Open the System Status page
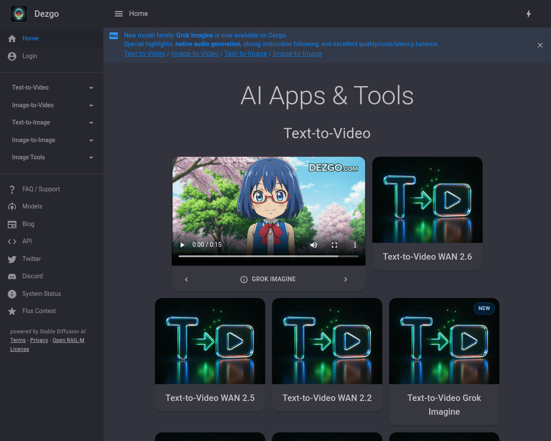Image resolution: width=551 pixels, height=441 pixels. pyautogui.click(x=41, y=294)
